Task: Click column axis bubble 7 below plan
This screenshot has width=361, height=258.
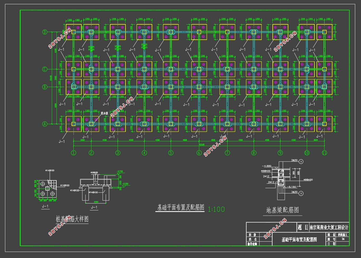Action: [227, 153]
